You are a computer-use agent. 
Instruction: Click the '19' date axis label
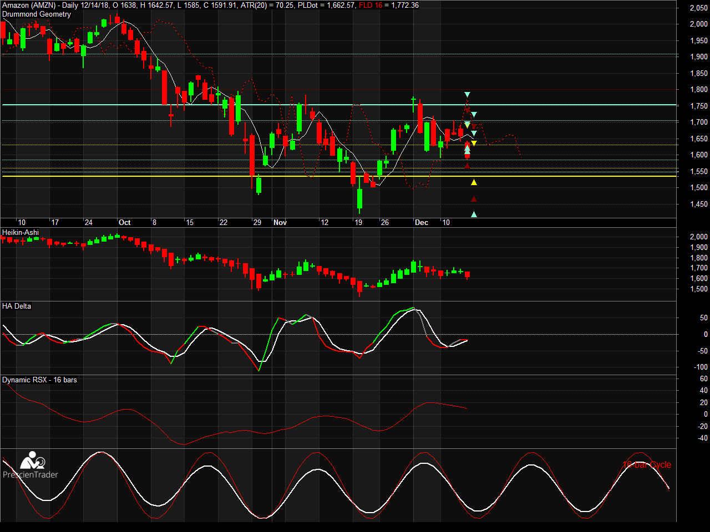[x=358, y=222]
